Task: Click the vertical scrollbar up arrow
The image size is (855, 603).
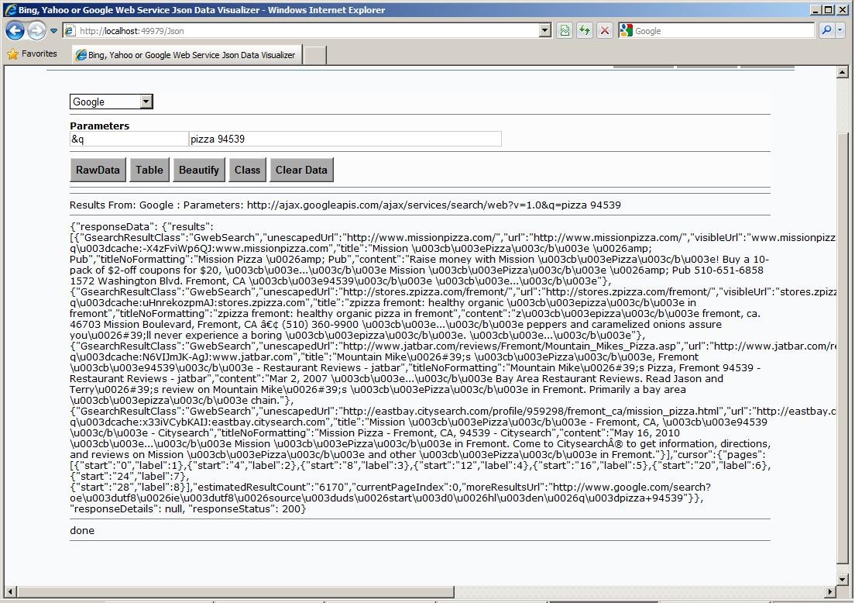Action: (843, 71)
